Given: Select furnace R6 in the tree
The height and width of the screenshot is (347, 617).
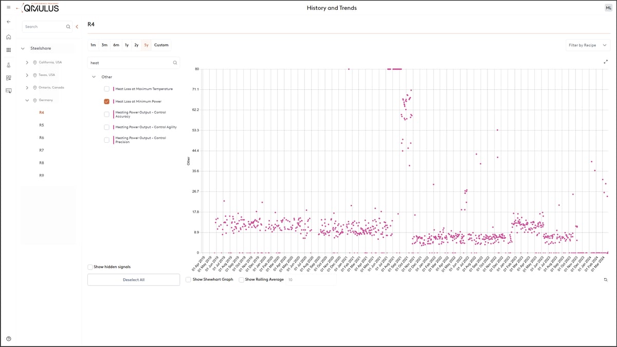Looking at the screenshot, I should [42, 138].
